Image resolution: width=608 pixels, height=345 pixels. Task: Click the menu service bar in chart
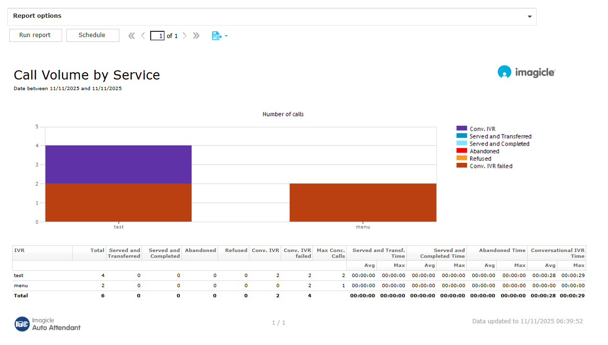click(x=363, y=202)
